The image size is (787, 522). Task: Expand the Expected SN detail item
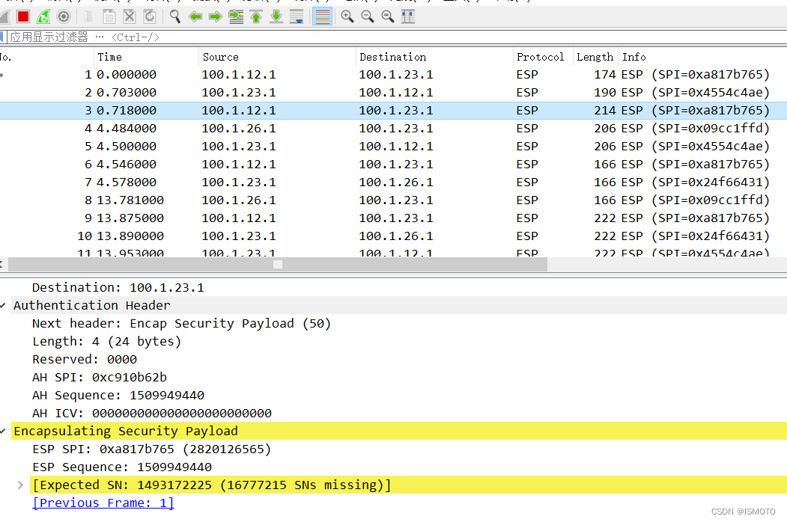click(19, 485)
